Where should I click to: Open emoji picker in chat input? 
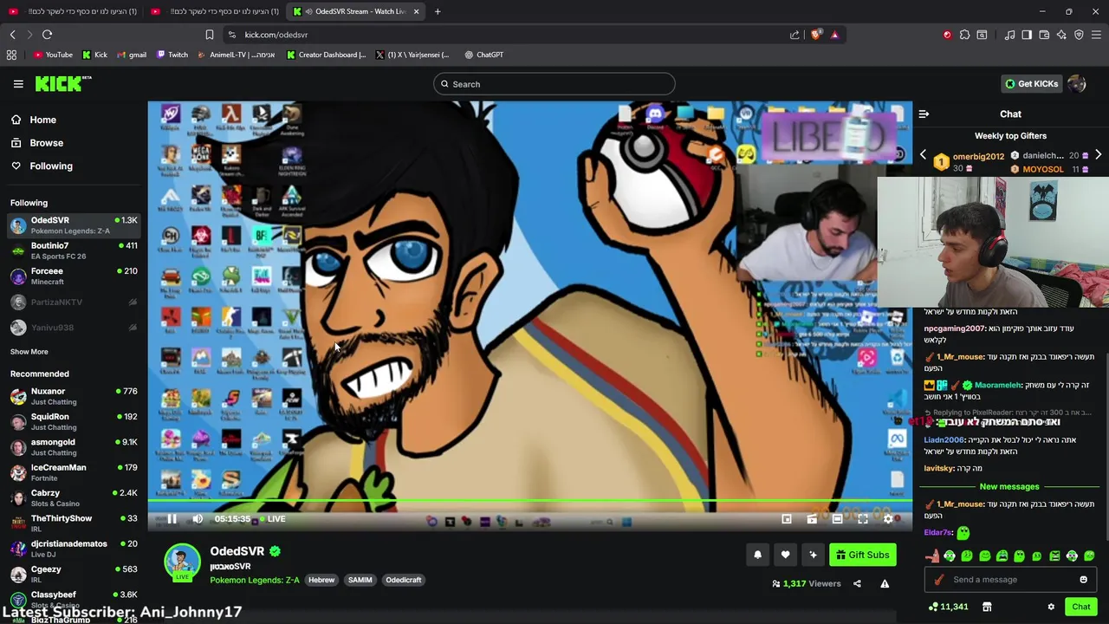tap(1083, 580)
